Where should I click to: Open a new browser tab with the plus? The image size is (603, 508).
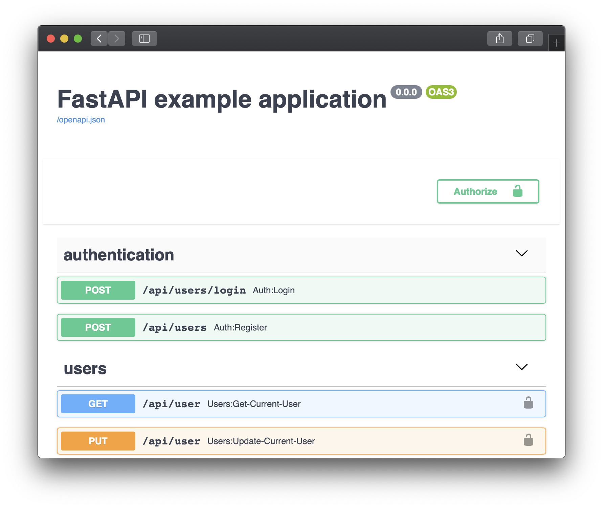(x=556, y=43)
